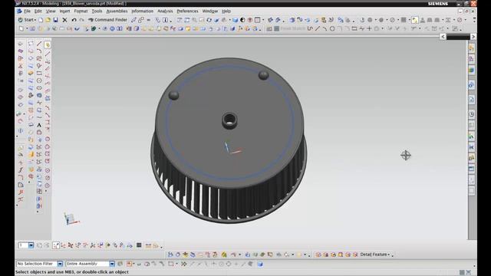This screenshot has width=491, height=276.
Task: Select the Circle sketch tool in top toolbar
Action: pos(332,28)
